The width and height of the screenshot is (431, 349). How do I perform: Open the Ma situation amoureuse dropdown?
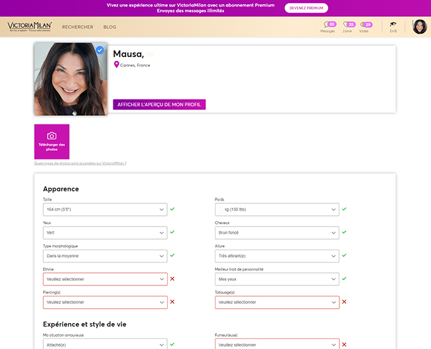(x=105, y=344)
